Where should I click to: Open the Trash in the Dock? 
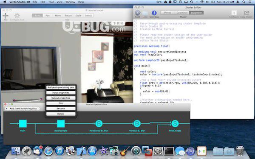[240, 151]
